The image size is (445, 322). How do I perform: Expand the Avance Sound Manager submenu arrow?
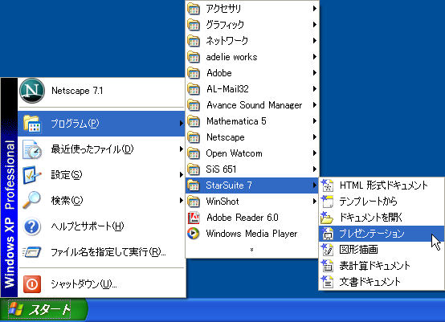coord(314,105)
